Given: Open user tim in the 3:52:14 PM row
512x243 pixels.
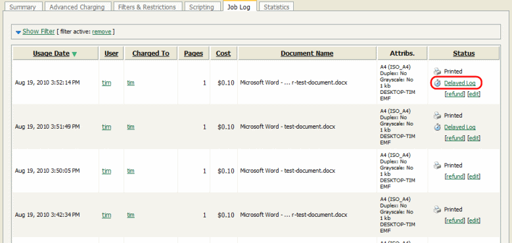Looking at the screenshot, I should point(106,83).
